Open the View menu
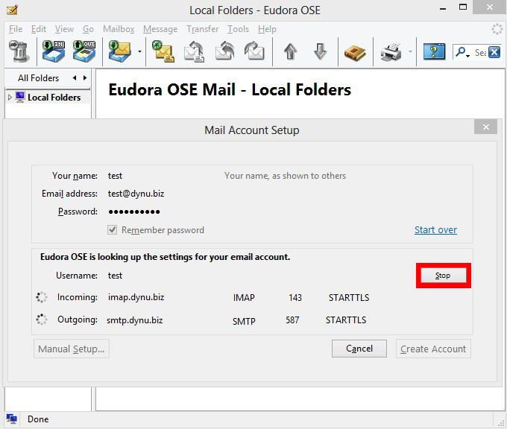 pos(64,29)
